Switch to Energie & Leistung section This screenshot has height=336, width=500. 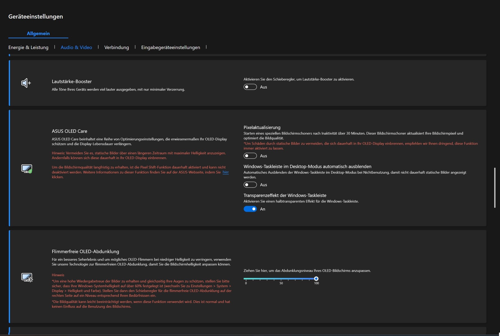click(28, 47)
